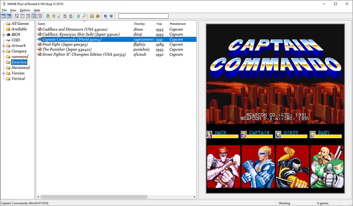This screenshot has width=353, height=206.
Task: Select "Captain Commando (World 911014)" list row
Action: tap(116, 39)
